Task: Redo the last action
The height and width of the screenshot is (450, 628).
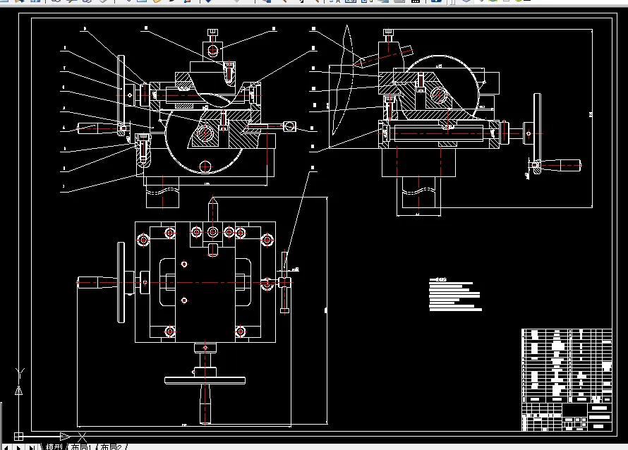Action: (236, 3)
